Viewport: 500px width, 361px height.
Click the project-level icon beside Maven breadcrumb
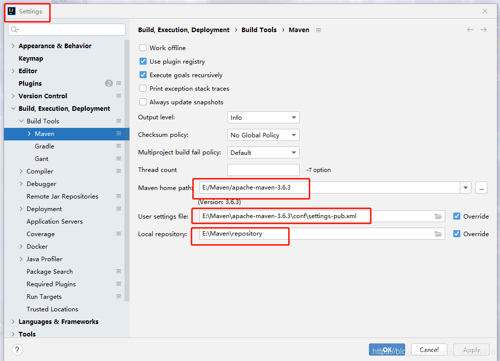pos(318,30)
